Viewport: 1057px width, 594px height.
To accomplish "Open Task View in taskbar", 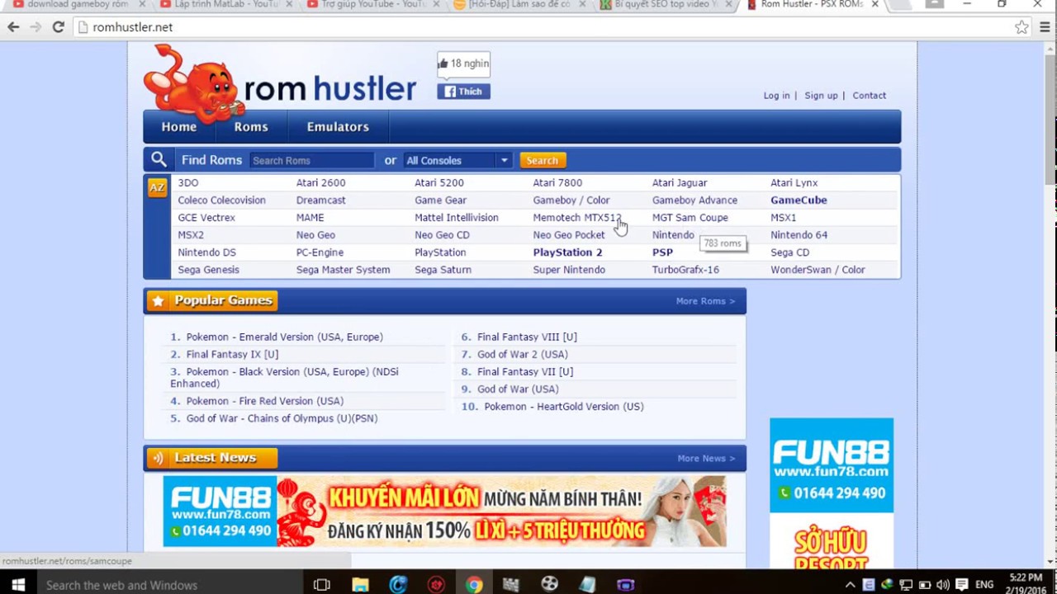I will click(x=322, y=585).
